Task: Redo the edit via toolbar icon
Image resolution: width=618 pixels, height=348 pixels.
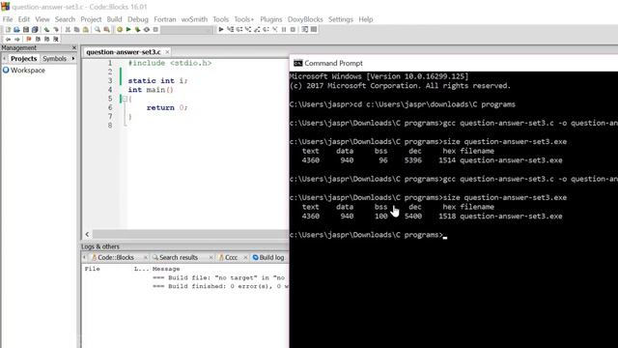Action: 56,30
